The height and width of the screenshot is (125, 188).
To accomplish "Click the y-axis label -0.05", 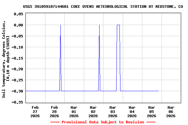I will click(x=17, y=36).
